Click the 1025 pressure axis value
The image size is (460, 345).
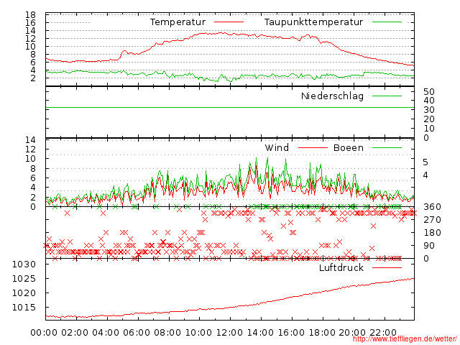24,278
